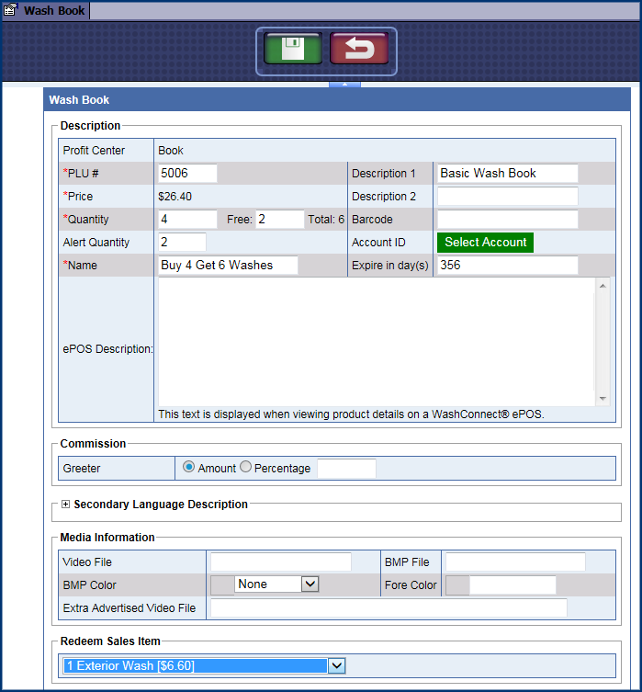Click the Expire in day(s) field

tap(507, 266)
